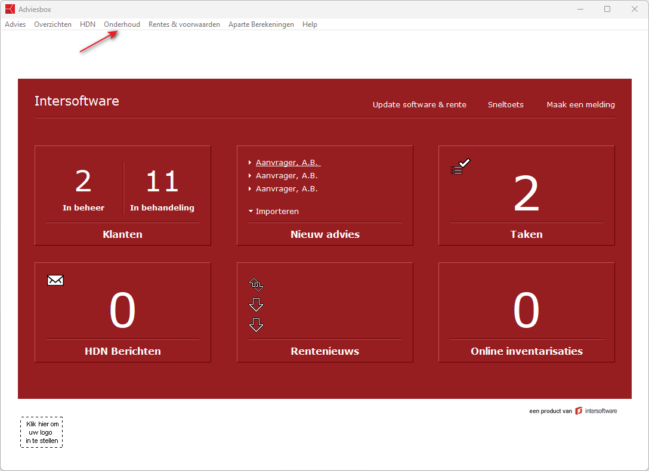Open the Advies menu

(16, 24)
